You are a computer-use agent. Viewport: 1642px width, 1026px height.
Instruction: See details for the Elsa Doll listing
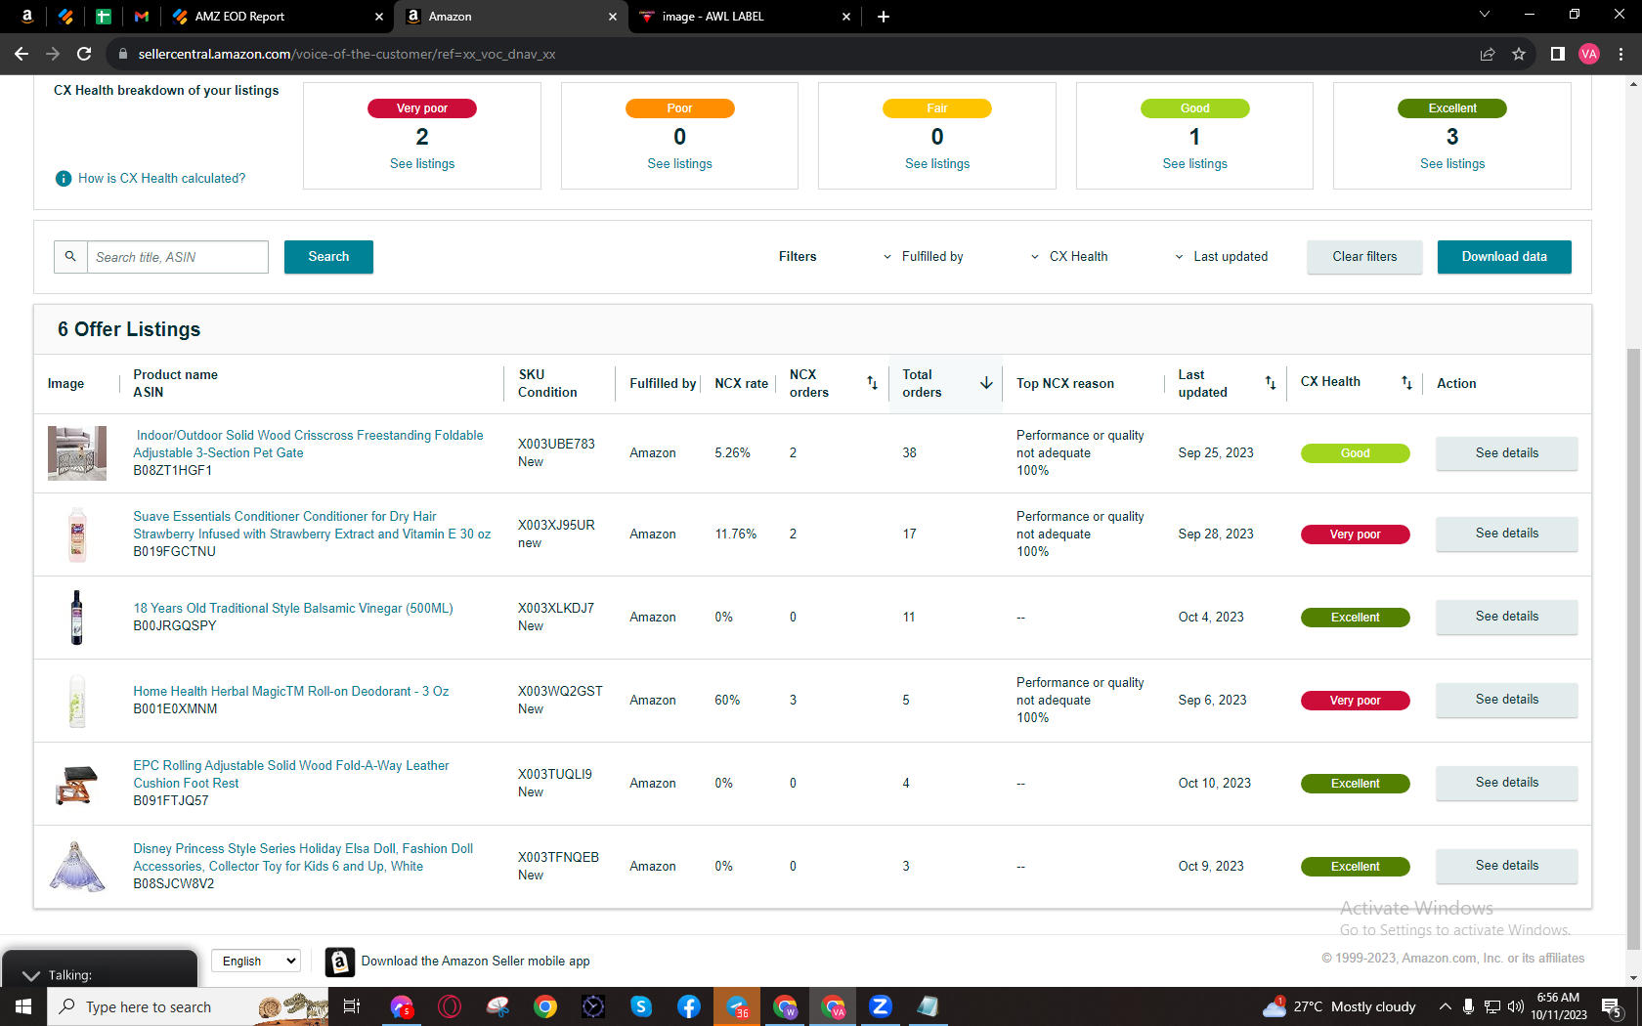coord(1506,866)
